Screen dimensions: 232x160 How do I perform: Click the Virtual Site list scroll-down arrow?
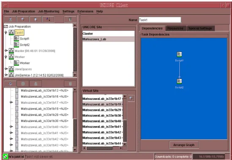click(x=125, y=144)
